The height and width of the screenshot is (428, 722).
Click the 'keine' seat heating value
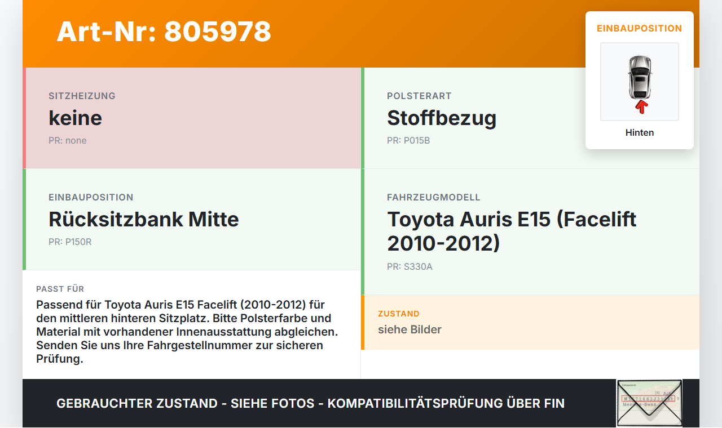[76, 118]
